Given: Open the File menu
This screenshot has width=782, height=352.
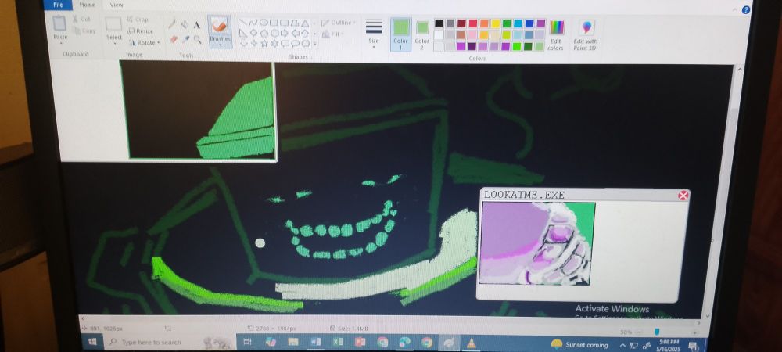Looking at the screenshot, I should click(58, 5).
